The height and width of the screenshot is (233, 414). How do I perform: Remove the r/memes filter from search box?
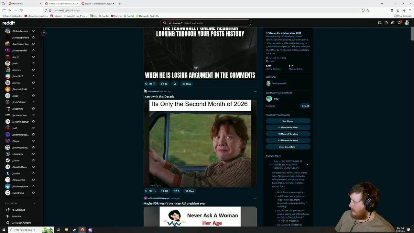point(181,23)
